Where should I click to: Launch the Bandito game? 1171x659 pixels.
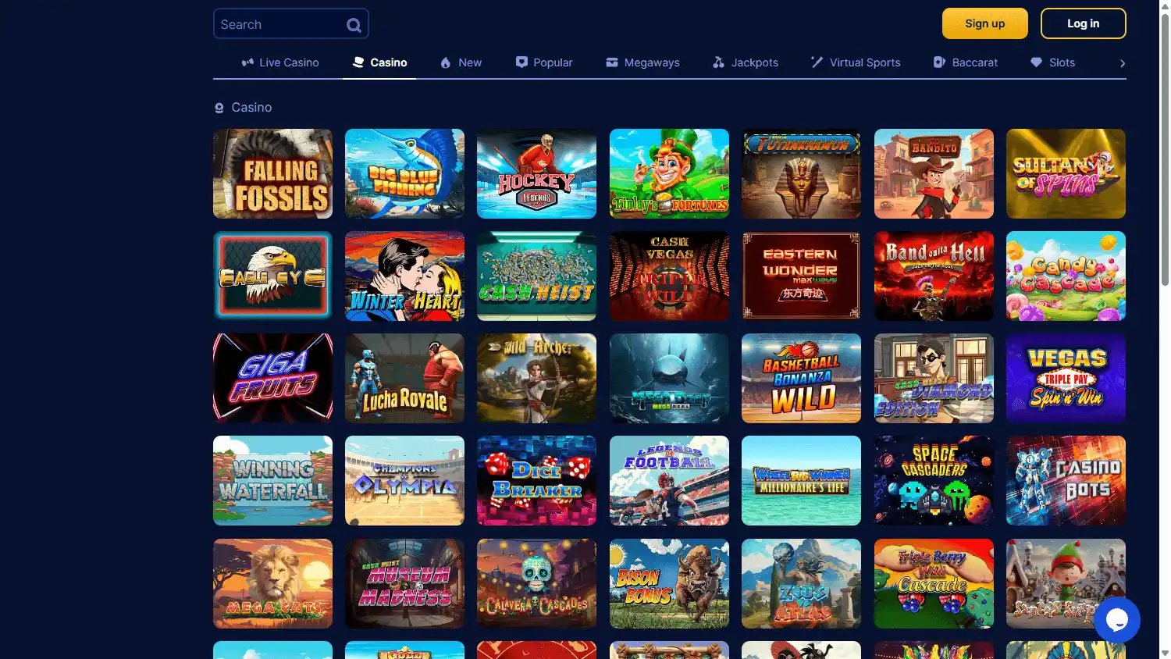point(934,173)
